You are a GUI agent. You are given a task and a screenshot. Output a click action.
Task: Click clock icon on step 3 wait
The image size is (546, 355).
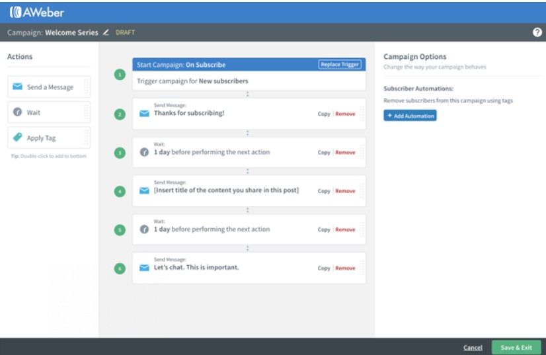143,152
